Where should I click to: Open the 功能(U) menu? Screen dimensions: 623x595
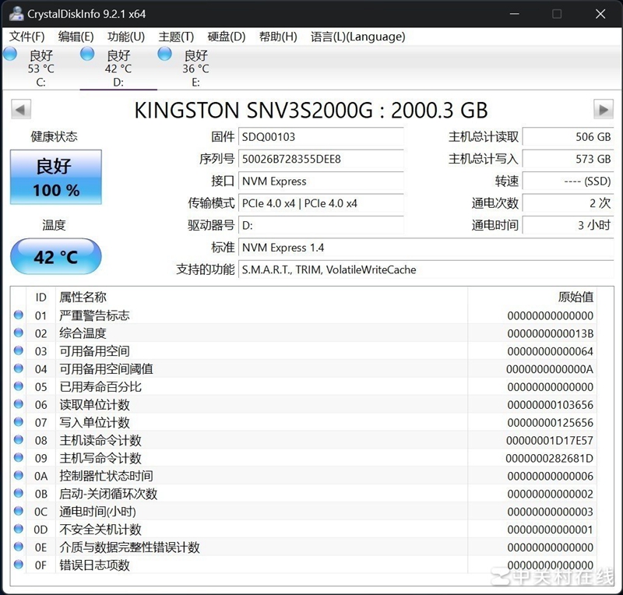tap(126, 37)
